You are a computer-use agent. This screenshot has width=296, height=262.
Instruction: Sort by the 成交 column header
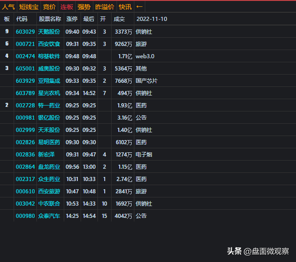[119, 19]
